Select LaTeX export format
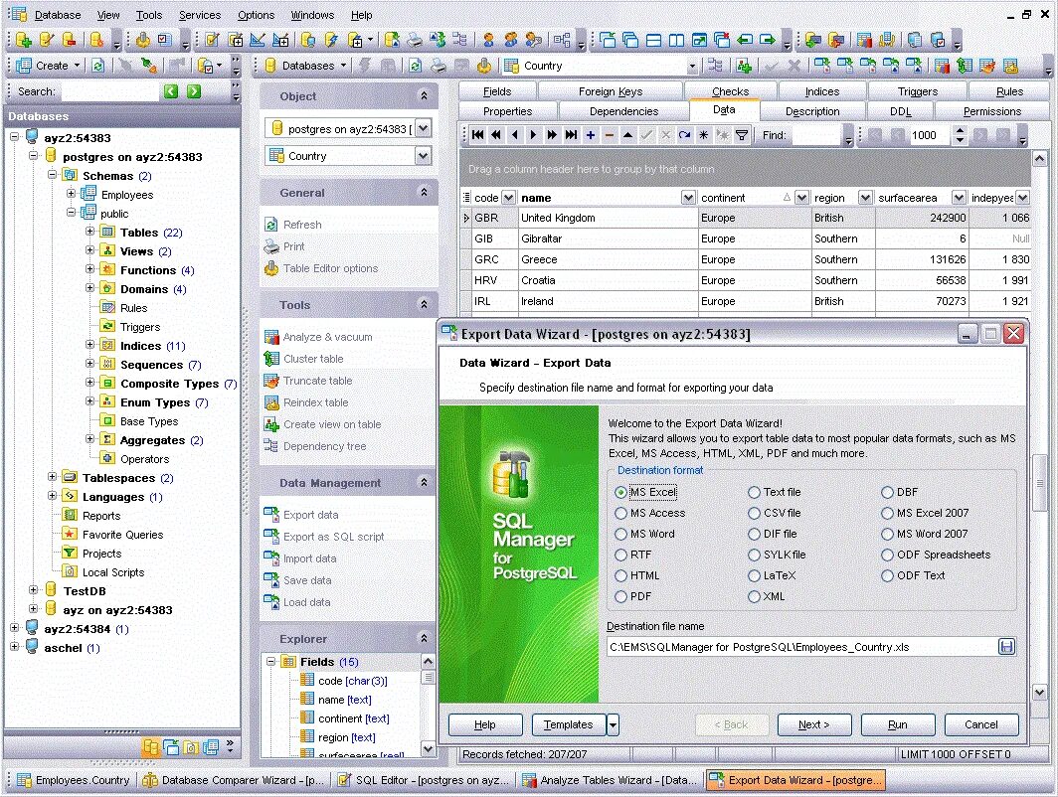Viewport: 1058px width, 797px height. point(754,575)
